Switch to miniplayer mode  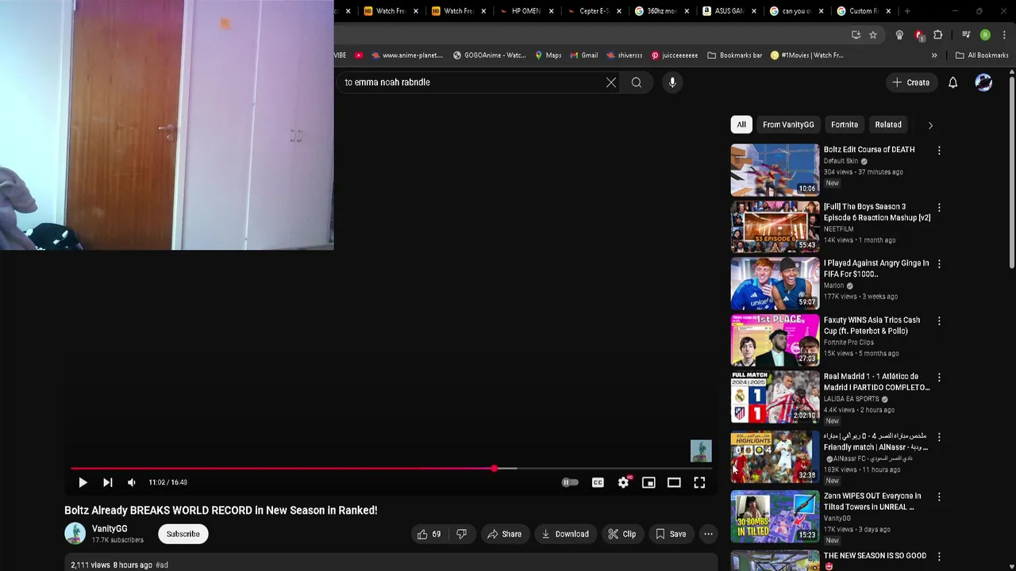[x=648, y=482]
